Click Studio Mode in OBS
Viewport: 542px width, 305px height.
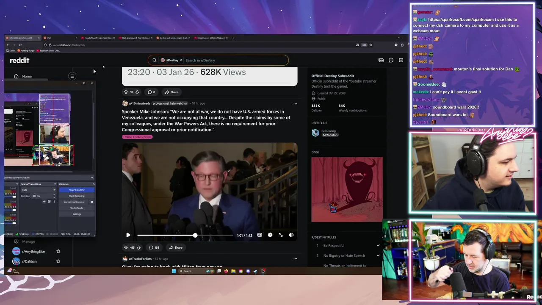77,208
